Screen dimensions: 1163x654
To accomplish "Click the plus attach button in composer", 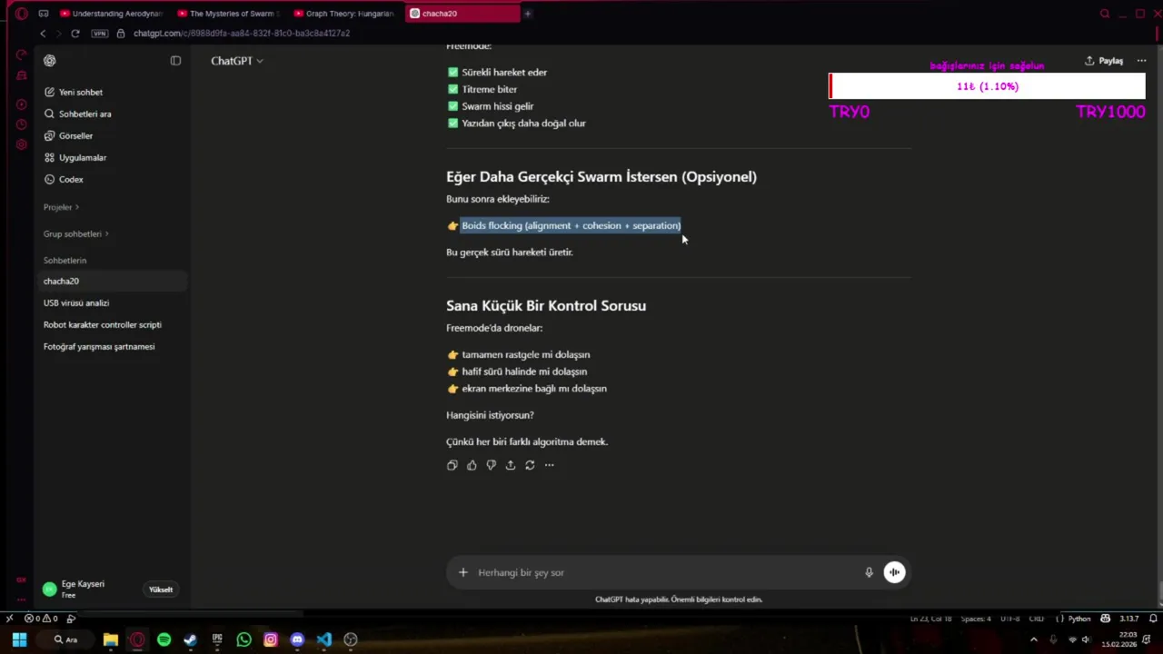I will click(x=463, y=572).
